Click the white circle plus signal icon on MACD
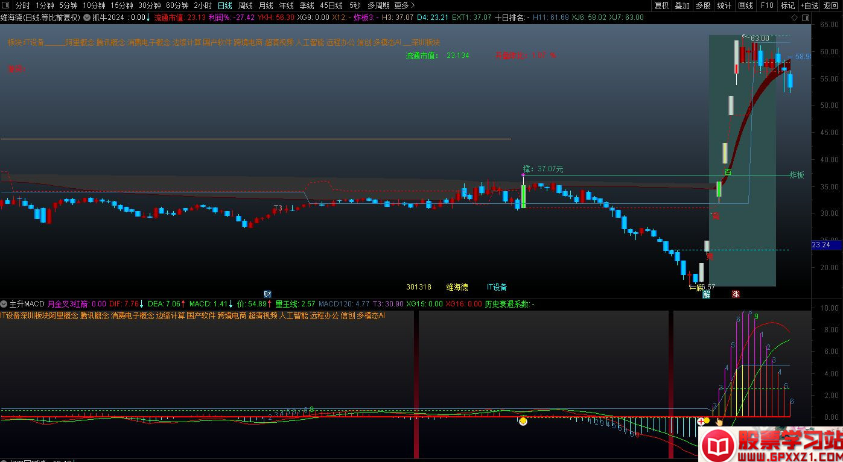The width and height of the screenshot is (843, 462). [701, 421]
